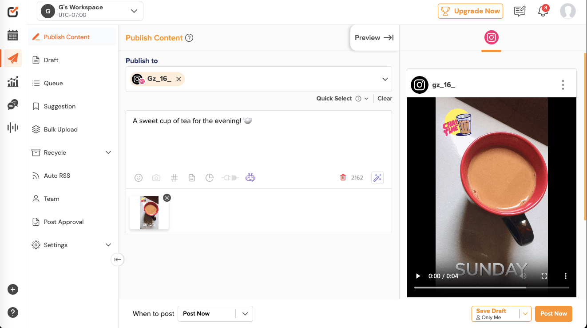Collapse the sidebar with the arrow toggle
Viewport: 587px width, 328px height.
(117, 260)
